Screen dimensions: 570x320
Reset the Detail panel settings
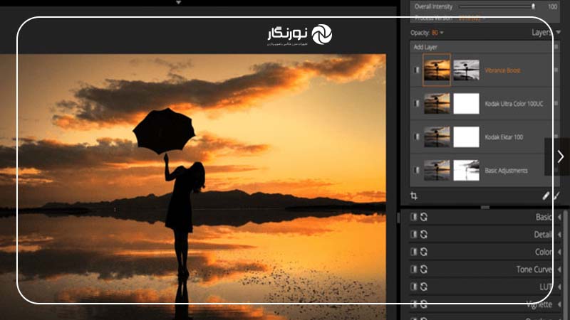pos(424,235)
